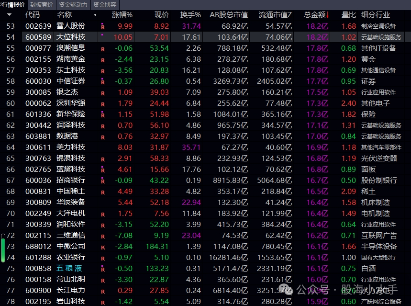Sort by the 代码 column header

click(33, 15)
